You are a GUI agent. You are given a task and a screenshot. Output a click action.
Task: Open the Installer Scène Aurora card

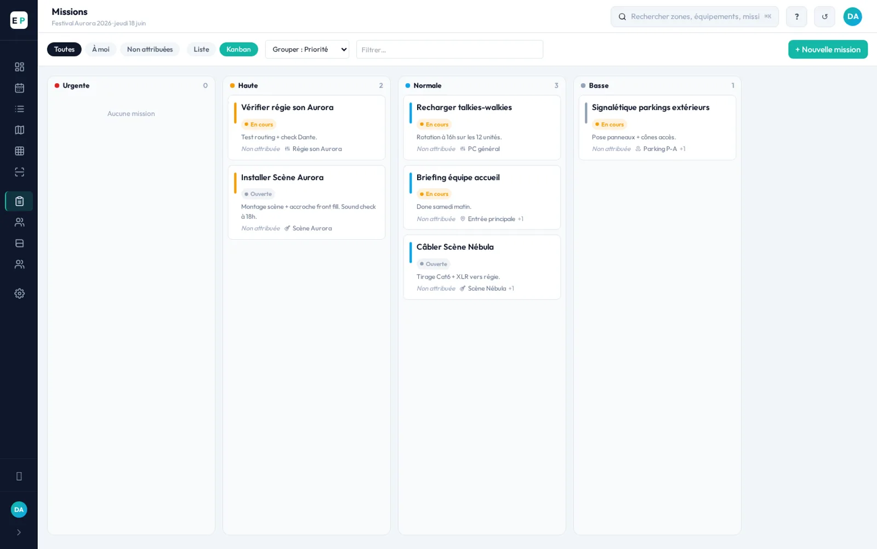306,203
